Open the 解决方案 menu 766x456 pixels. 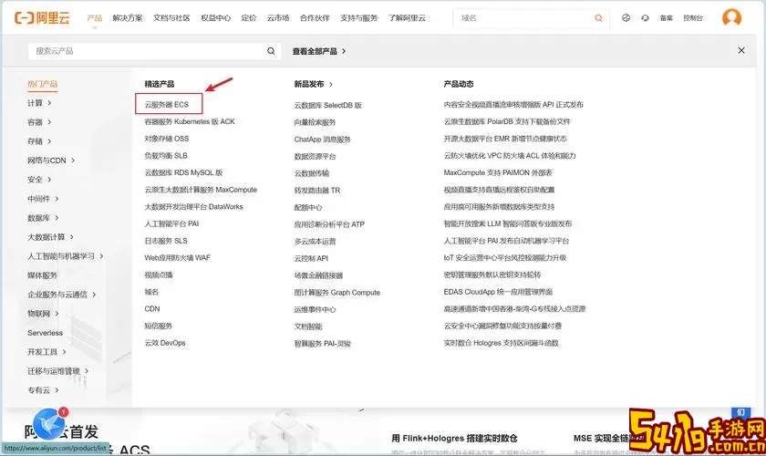pyautogui.click(x=128, y=18)
